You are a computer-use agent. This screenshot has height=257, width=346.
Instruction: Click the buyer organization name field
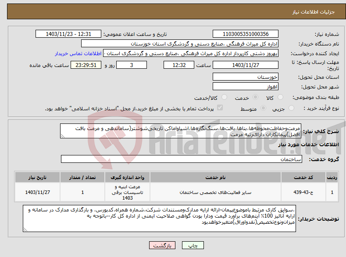pos(180,44)
